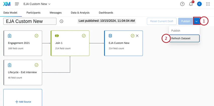This screenshot has height=106, width=214.
Task: Click the XM logo
Action: (7, 4)
